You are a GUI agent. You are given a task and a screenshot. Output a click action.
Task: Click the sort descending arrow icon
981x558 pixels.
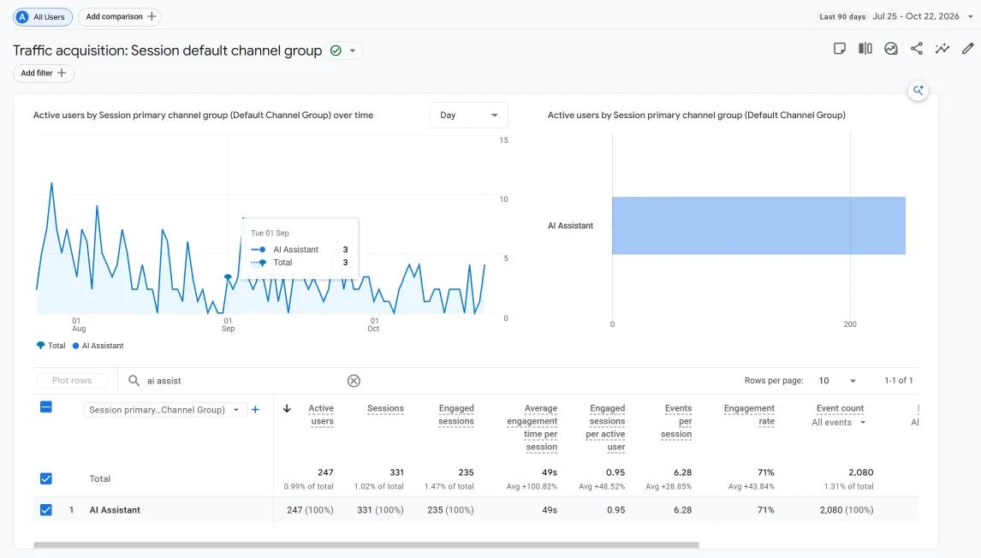pyautogui.click(x=287, y=408)
